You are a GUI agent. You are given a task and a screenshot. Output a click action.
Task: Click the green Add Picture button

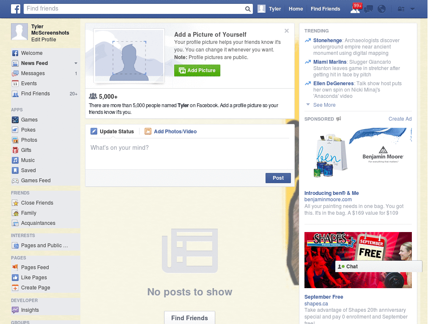point(197,70)
